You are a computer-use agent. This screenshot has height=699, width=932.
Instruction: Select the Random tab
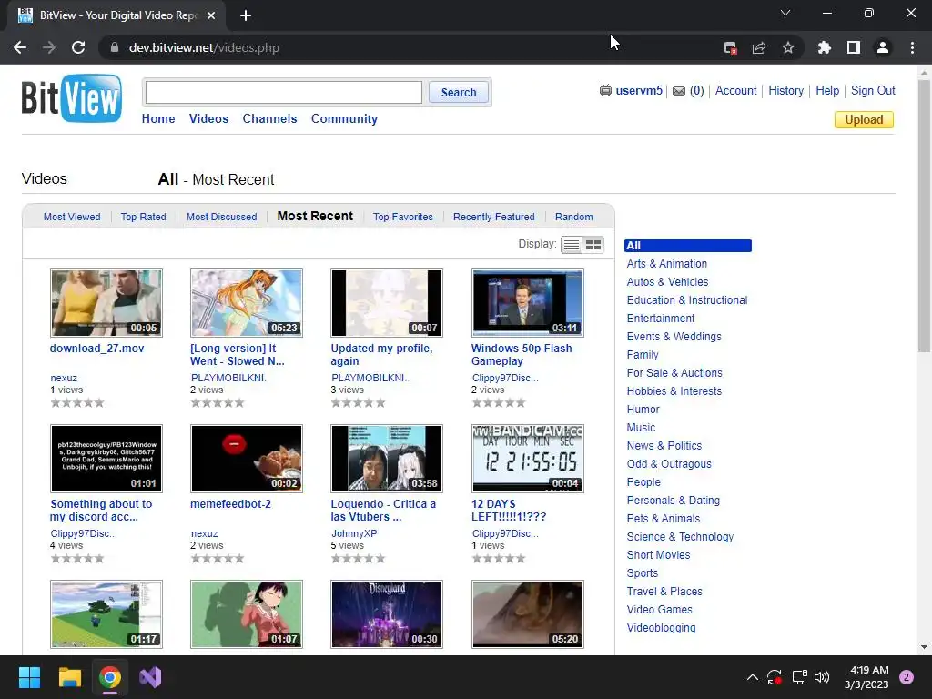(573, 217)
